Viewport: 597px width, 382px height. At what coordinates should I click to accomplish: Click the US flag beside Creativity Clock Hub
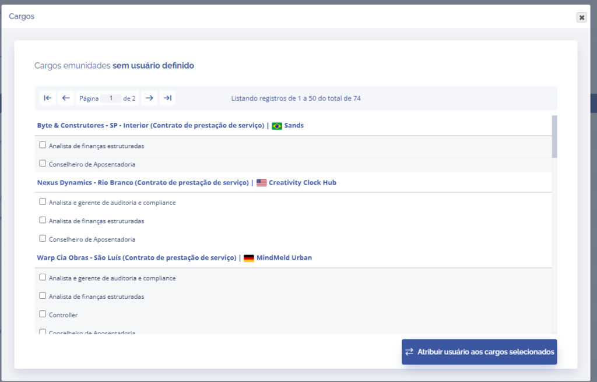pos(261,183)
